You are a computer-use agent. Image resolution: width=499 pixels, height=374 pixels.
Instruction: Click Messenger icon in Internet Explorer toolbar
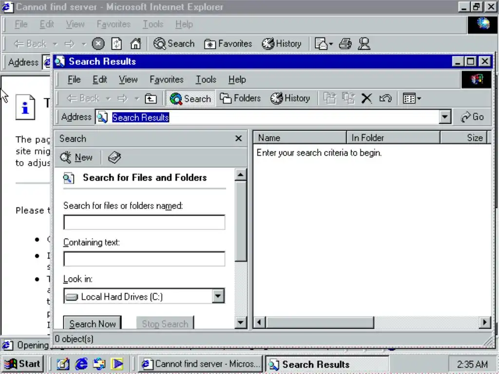click(x=364, y=43)
